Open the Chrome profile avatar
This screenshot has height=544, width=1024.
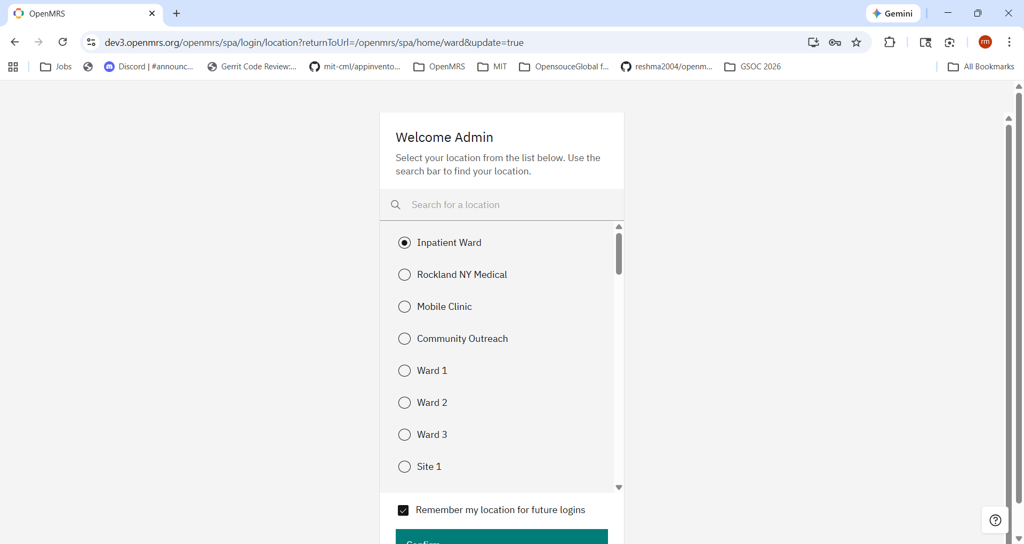985,42
